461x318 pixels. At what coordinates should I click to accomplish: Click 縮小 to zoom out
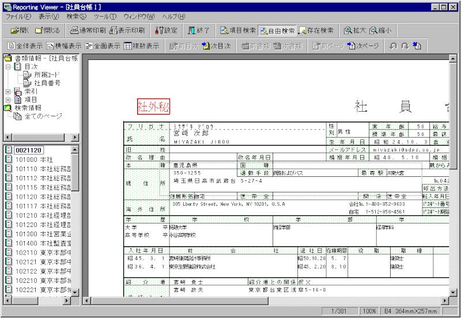click(380, 31)
